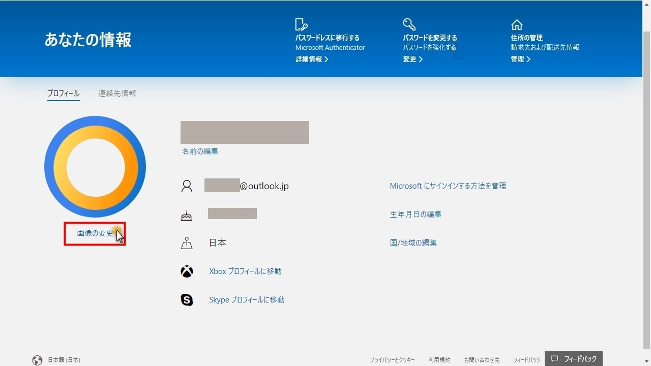Click 生年月日の編集 link
This screenshot has height=366, width=651.
pyautogui.click(x=416, y=215)
